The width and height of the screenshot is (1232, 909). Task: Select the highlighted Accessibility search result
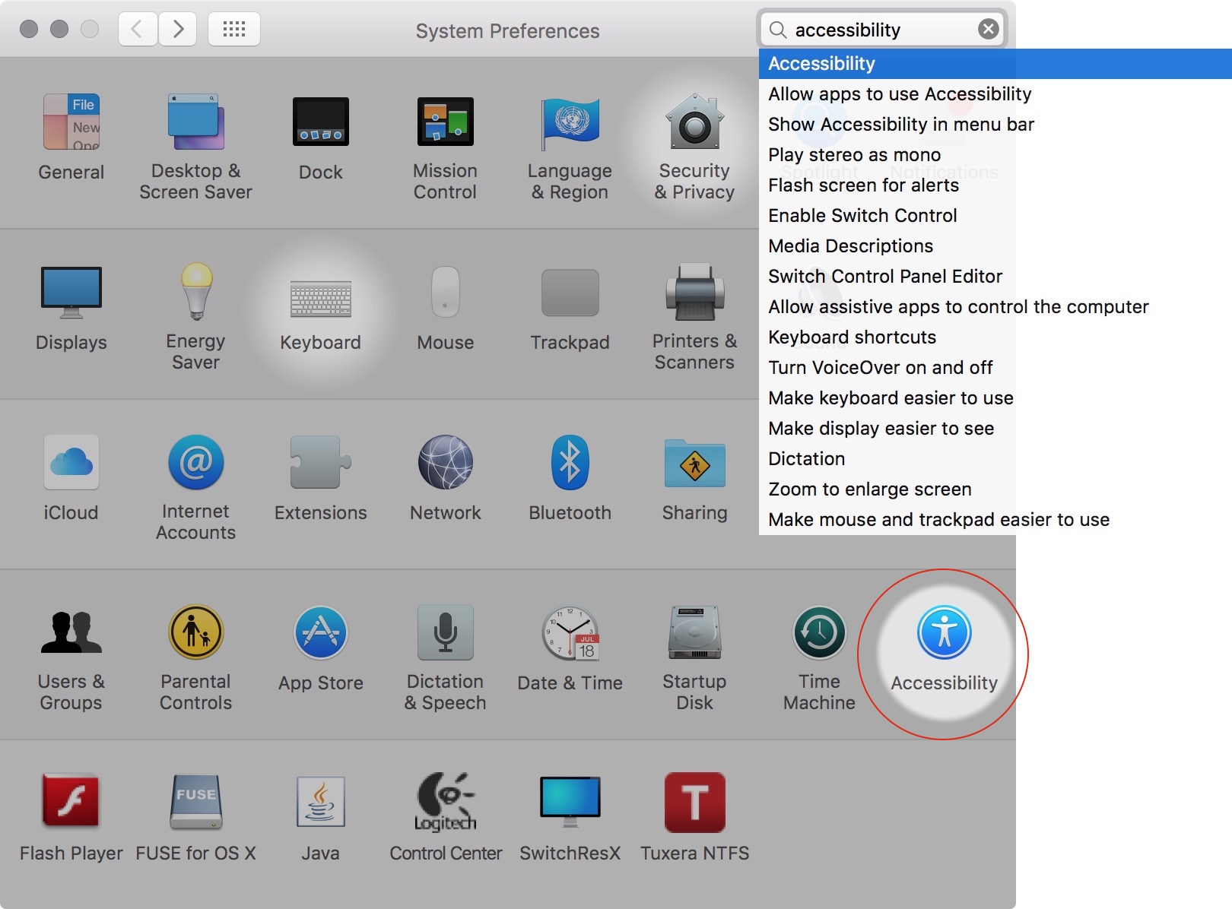(821, 64)
